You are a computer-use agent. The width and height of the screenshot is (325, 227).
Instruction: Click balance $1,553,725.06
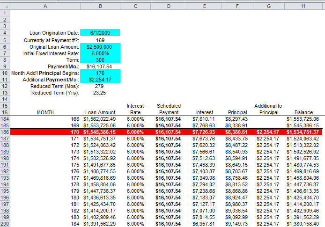[x=303, y=119]
